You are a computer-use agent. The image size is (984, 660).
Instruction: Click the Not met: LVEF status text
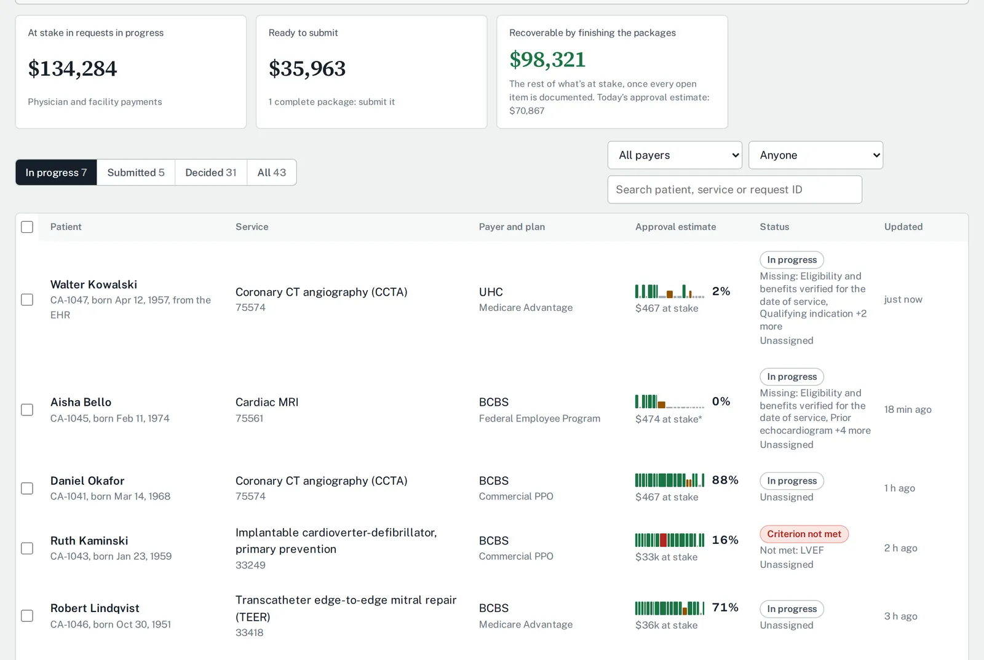(792, 551)
